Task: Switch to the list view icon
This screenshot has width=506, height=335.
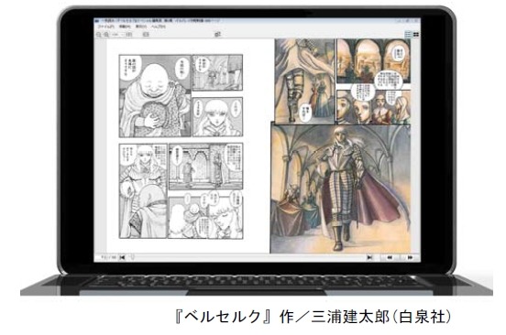Action: (408, 34)
